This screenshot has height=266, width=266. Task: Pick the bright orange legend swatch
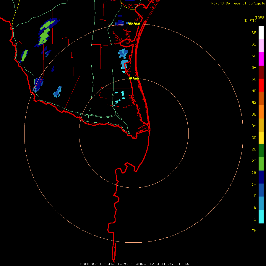point(261,112)
